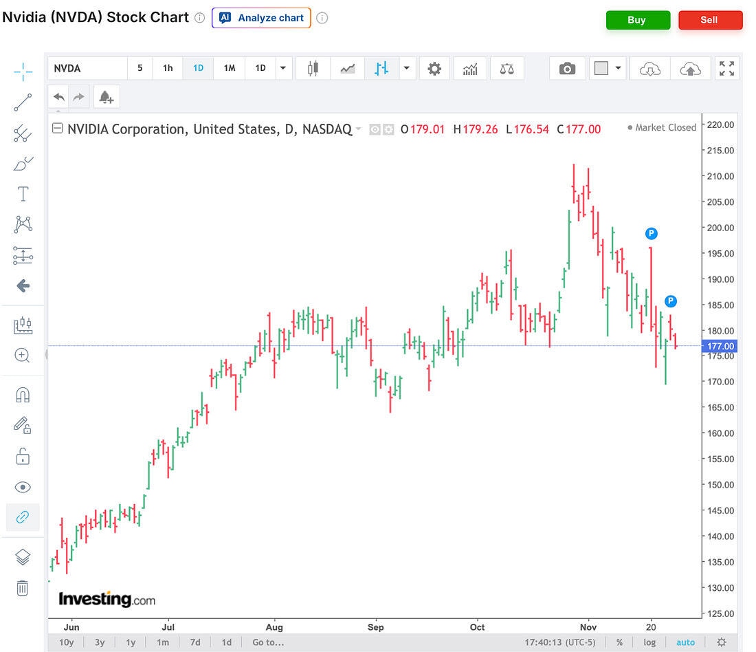Select the 1m date range
The width and height of the screenshot is (756, 652).
pyautogui.click(x=163, y=642)
